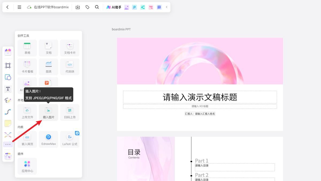This screenshot has height=181, width=321.
Task: Choose 上传文件 upload file
Action: [27, 112]
